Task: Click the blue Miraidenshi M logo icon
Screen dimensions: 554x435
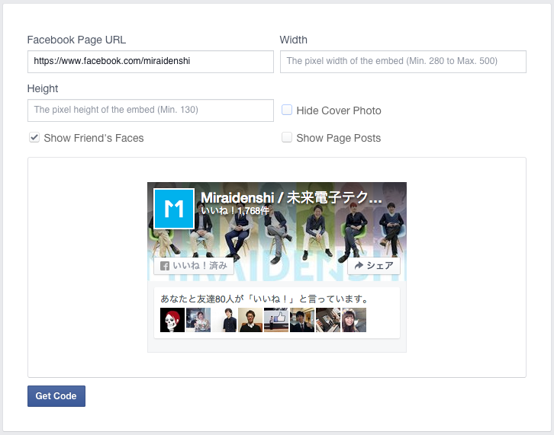Action: (x=174, y=209)
